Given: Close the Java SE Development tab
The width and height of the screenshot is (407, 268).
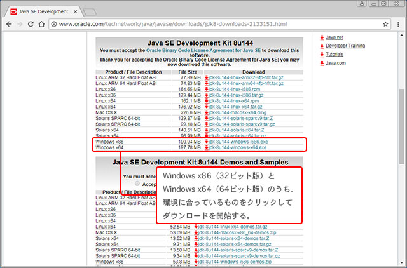Looking at the screenshot, I should coord(75,11).
